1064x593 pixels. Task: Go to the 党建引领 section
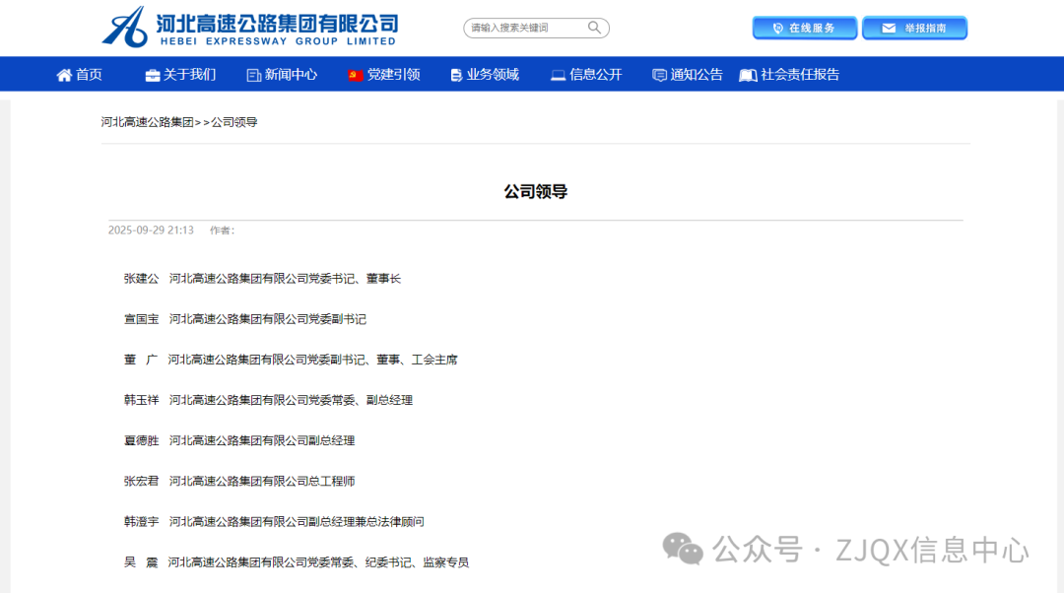[393, 75]
